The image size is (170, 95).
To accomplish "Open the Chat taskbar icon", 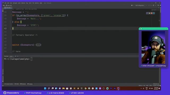I will (x=60, y=88).
